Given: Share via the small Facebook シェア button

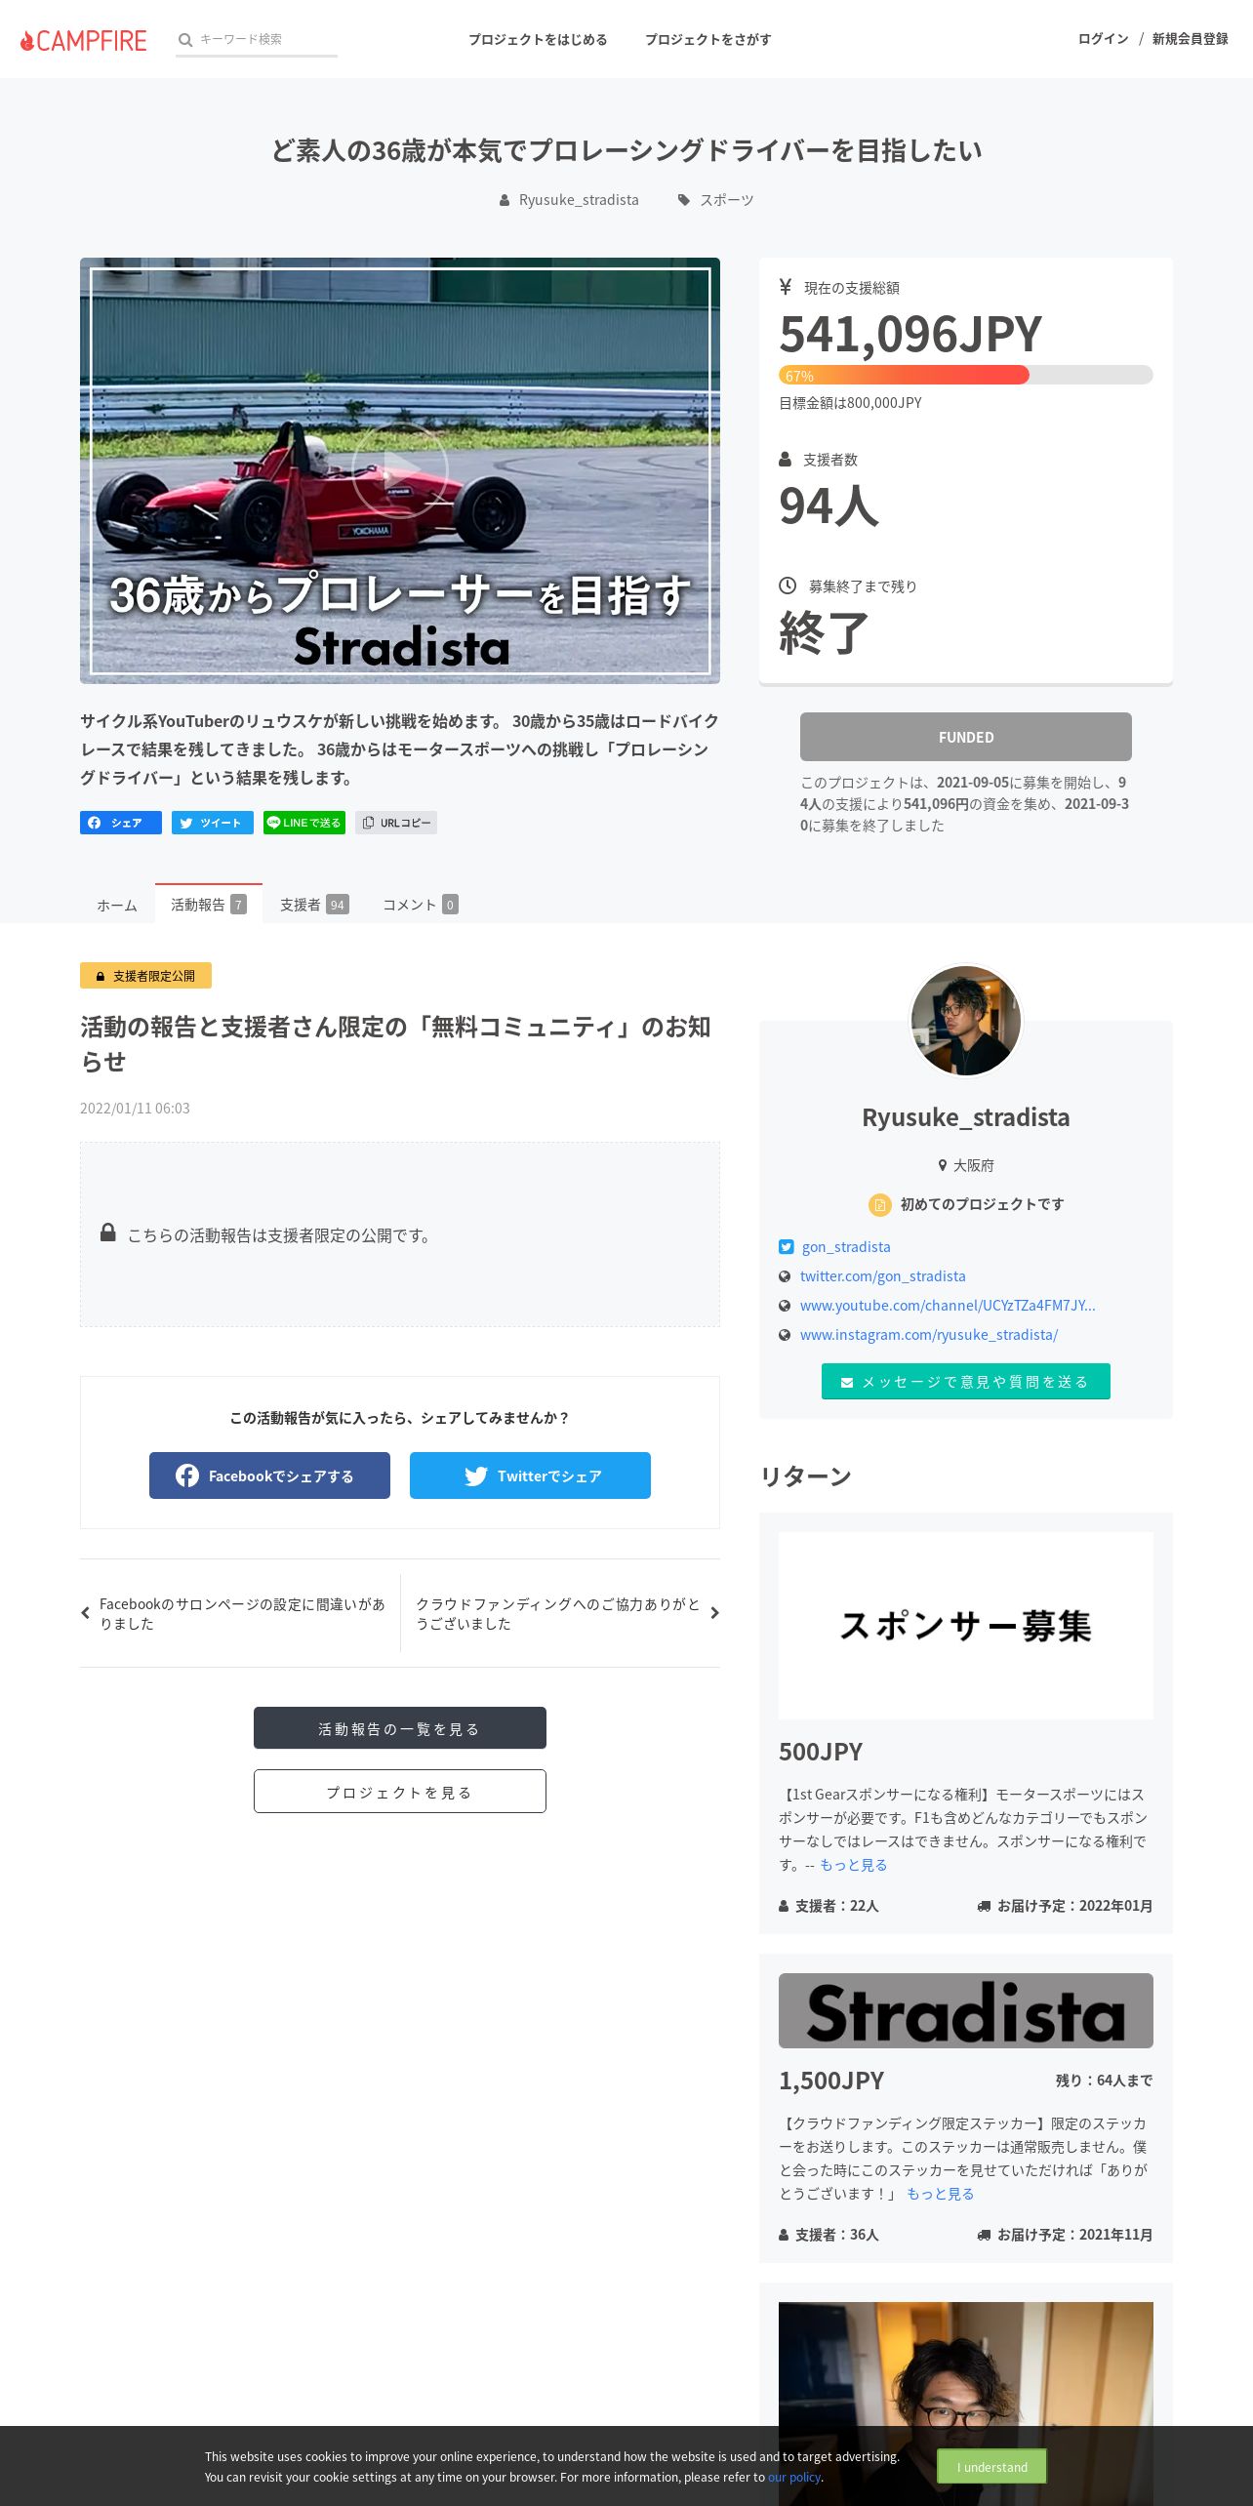Looking at the screenshot, I should click(x=121, y=823).
